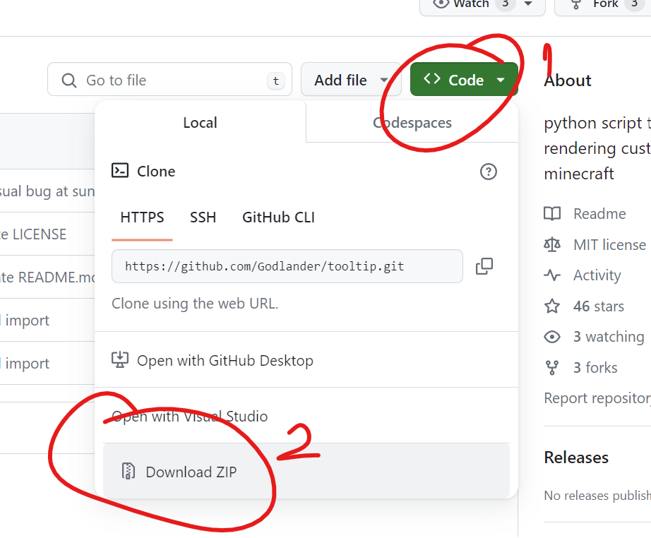
Task: Copy the clone URL to clipboard
Action: [x=484, y=266]
